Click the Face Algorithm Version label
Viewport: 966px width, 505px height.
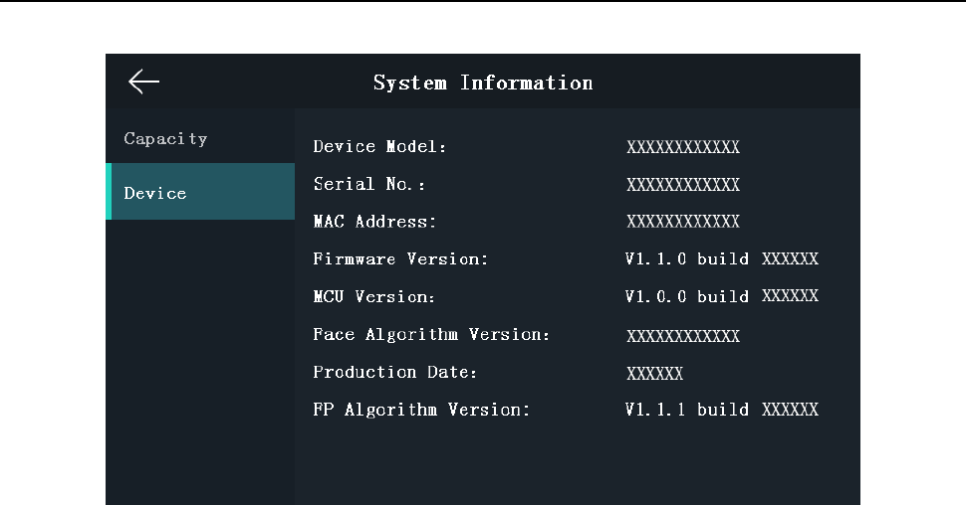click(431, 334)
